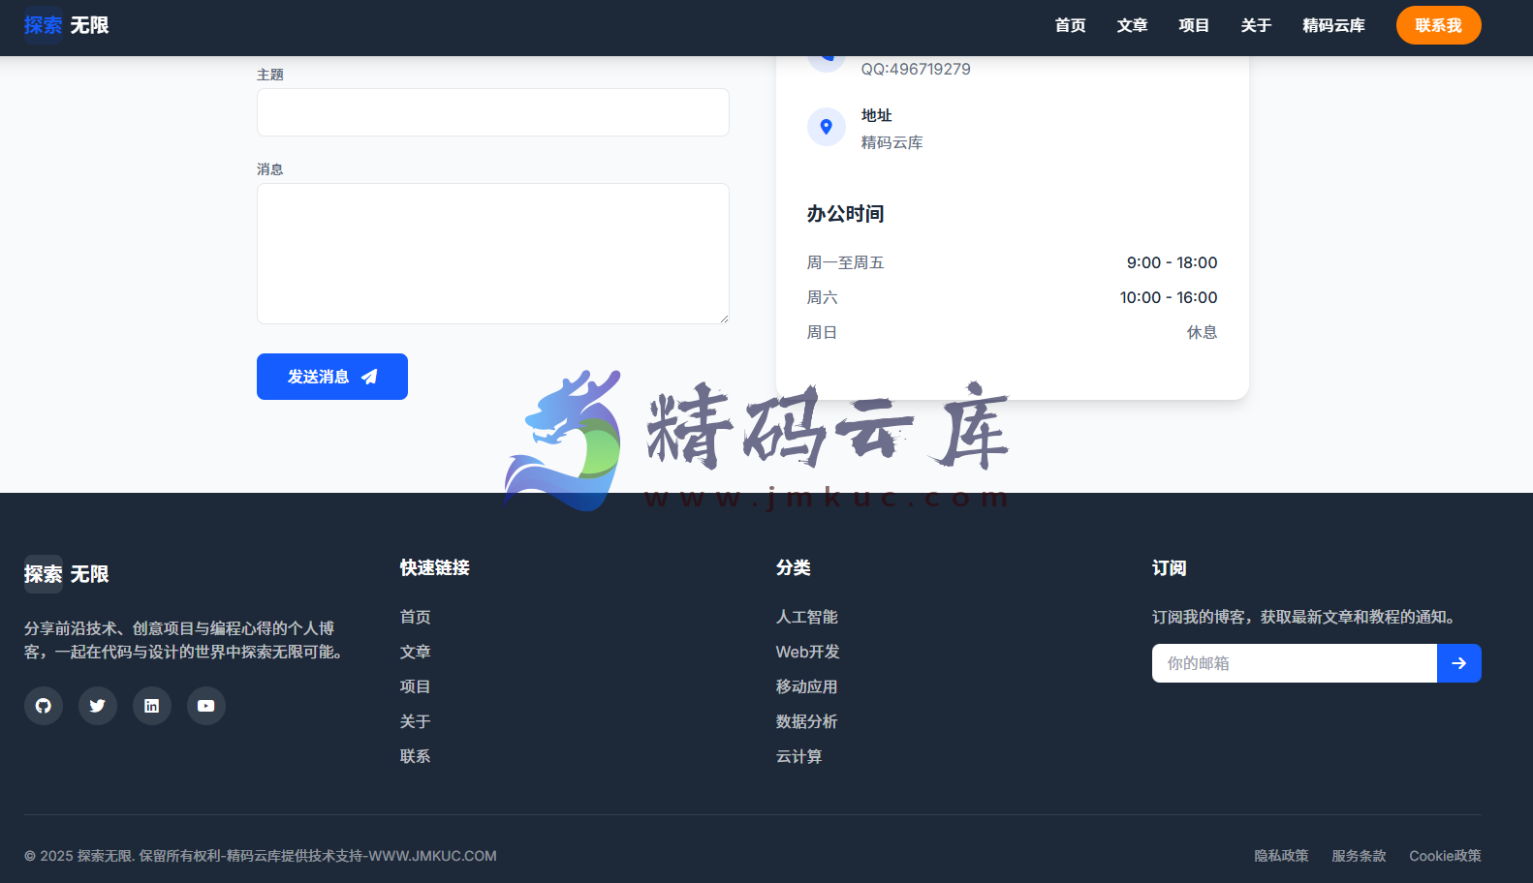The height and width of the screenshot is (883, 1533).
Task: Select the 周一至周五 office hours row label
Action: 846,262
